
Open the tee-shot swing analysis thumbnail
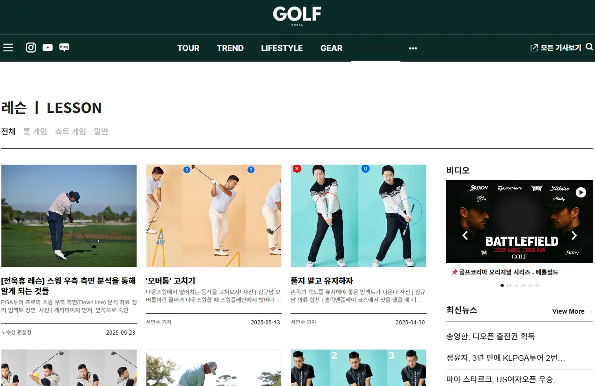click(69, 216)
